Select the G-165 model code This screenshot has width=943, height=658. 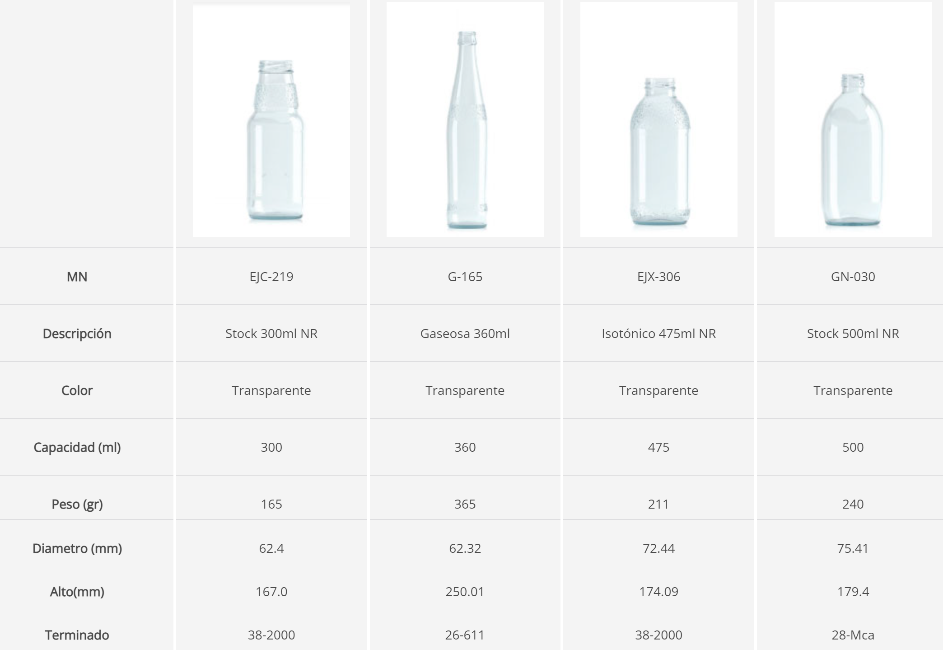click(x=465, y=277)
